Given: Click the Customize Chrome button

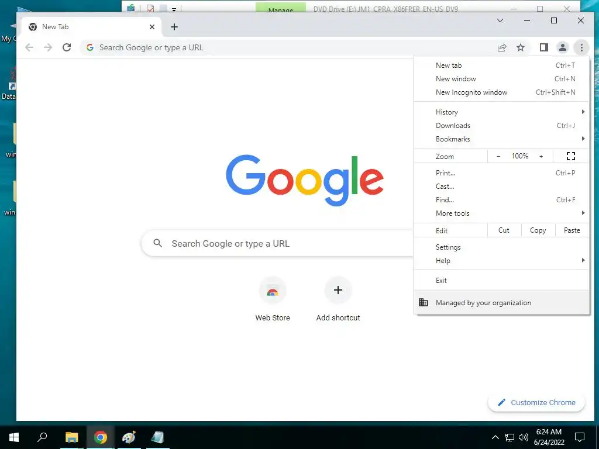Looking at the screenshot, I should click(536, 402).
